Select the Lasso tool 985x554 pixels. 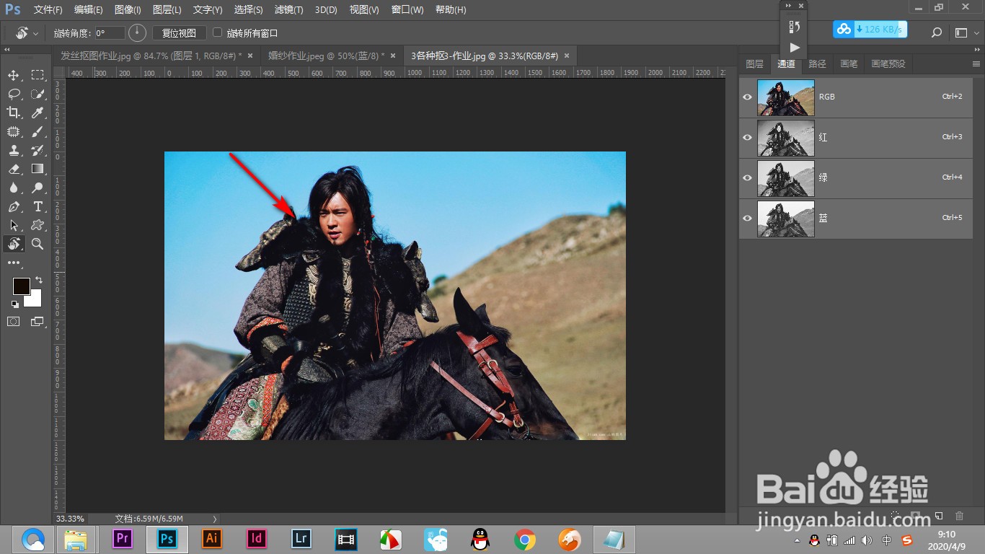[14, 94]
